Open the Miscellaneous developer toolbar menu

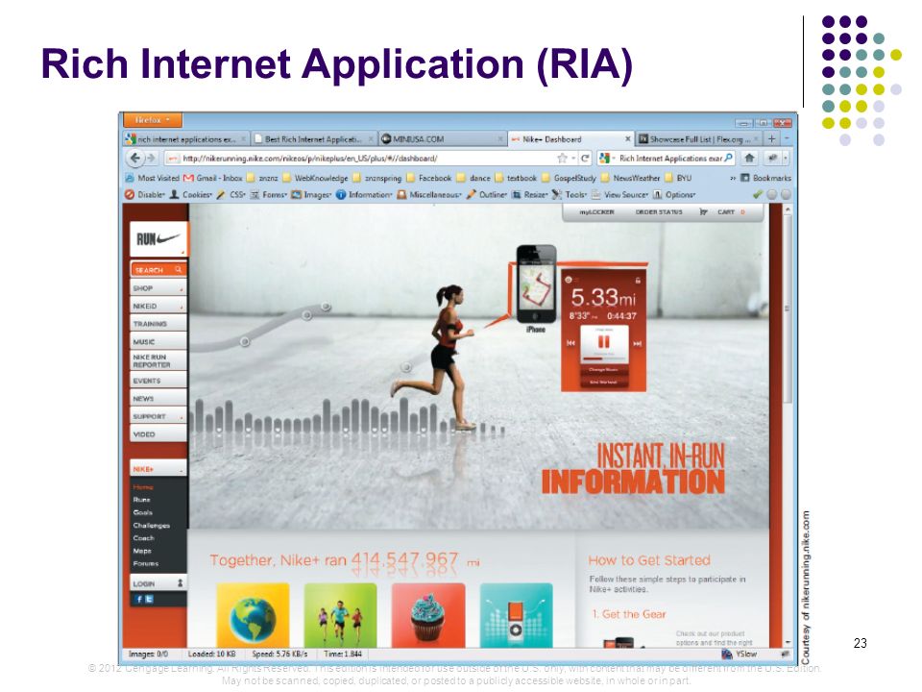(x=429, y=195)
